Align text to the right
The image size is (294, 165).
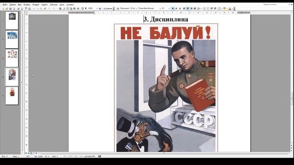(191, 8)
